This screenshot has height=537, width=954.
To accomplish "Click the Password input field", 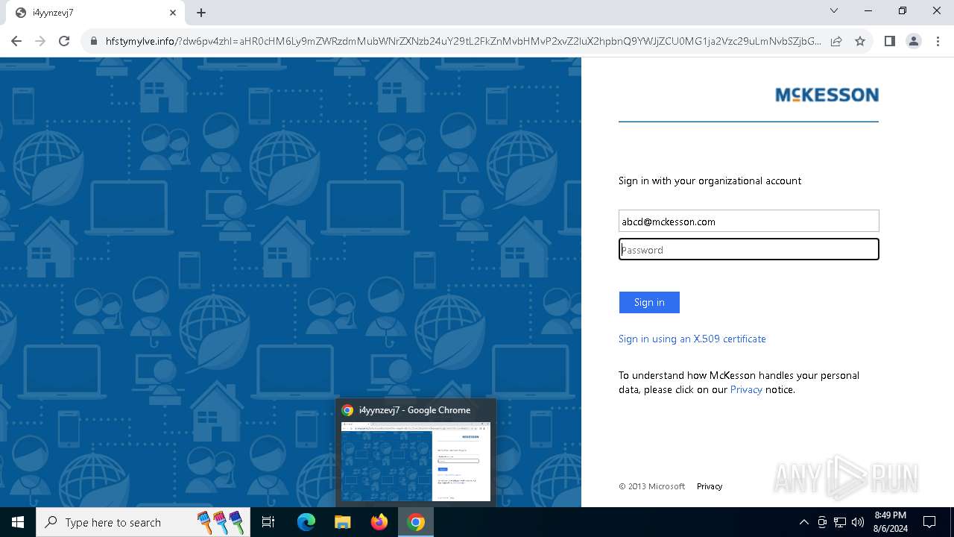I will click(x=748, y=249).
